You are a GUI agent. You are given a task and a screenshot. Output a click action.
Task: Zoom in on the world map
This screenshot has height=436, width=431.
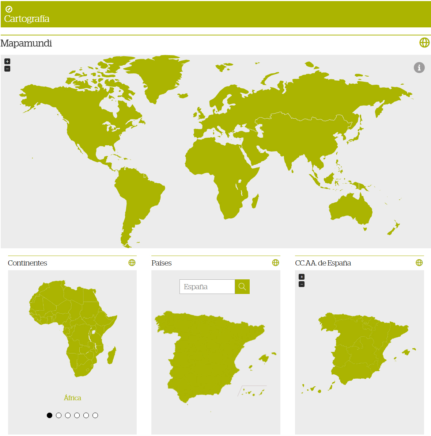click(x=7, y=61)
